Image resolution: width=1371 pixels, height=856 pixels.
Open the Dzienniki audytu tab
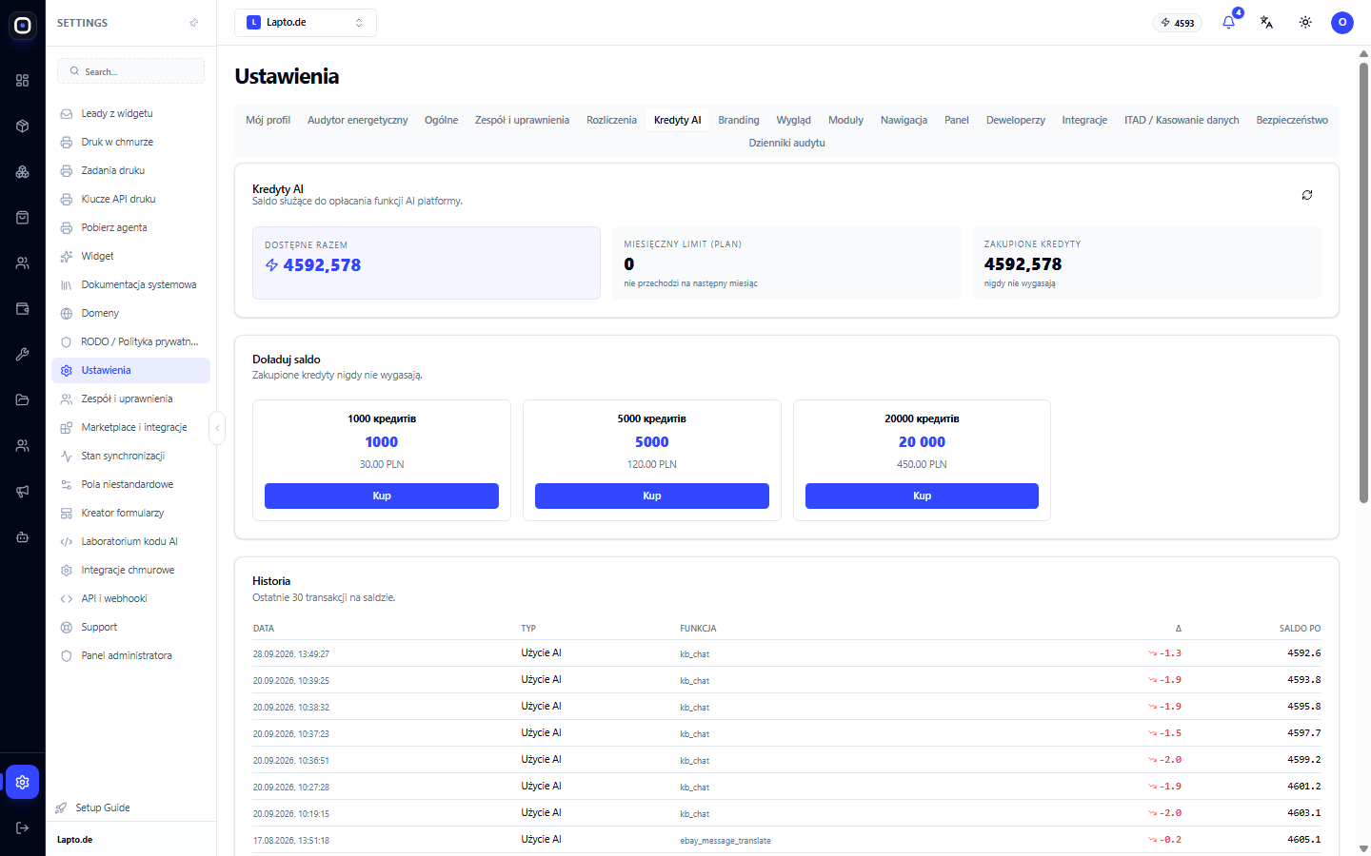point(786,143)
